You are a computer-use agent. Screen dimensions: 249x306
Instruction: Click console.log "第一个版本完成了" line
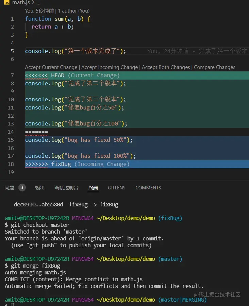(x=76, y=51)
